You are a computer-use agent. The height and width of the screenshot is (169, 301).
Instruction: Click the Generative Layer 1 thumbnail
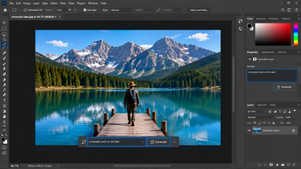pos(257,130)
